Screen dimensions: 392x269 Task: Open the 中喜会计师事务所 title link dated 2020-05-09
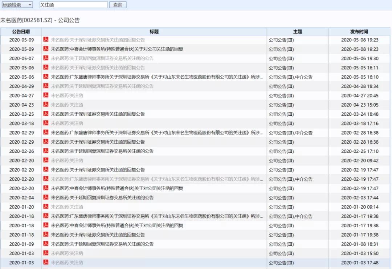117,49
